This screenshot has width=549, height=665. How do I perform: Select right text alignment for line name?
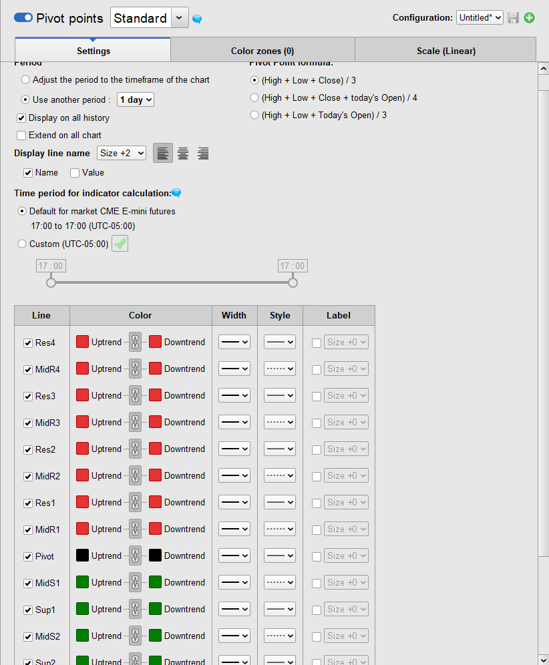[203, 154]
